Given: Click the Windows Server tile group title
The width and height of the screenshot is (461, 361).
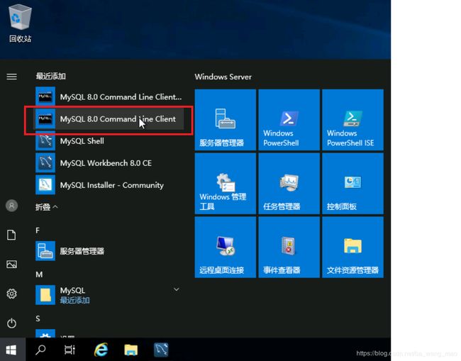Looking at the screenshot, I should click(x=223, y=77).
